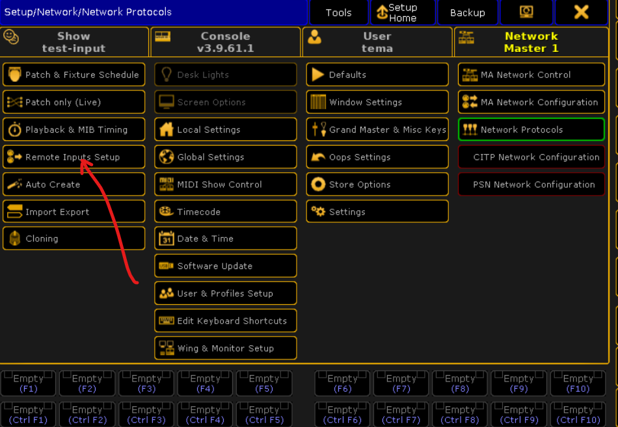Viewport: 618px width, 427px height.
Task: Click the Empty (Ctrl F1) view button
Action: point(29,415)
